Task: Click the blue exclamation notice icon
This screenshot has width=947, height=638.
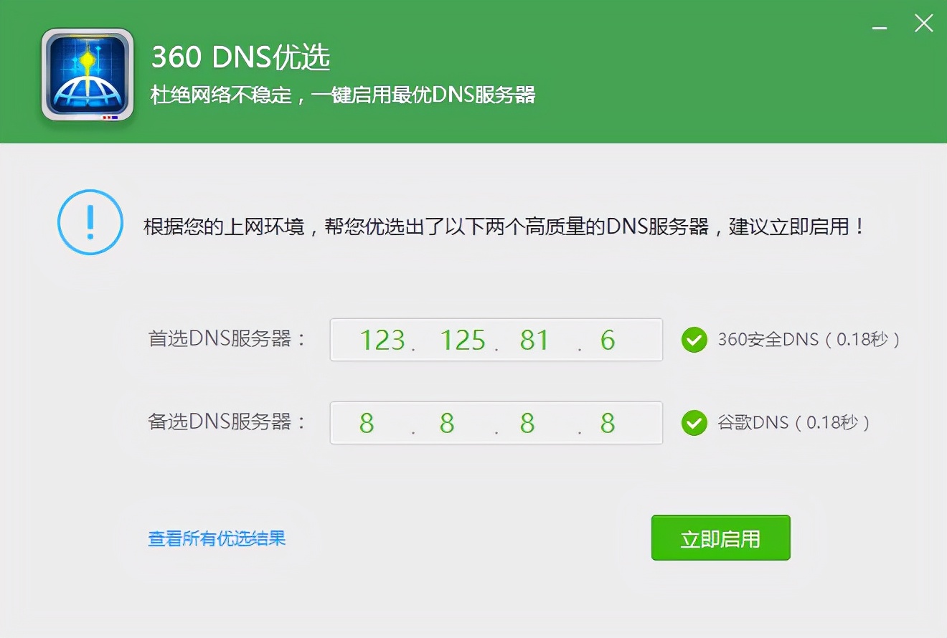Action: point(89,223)
